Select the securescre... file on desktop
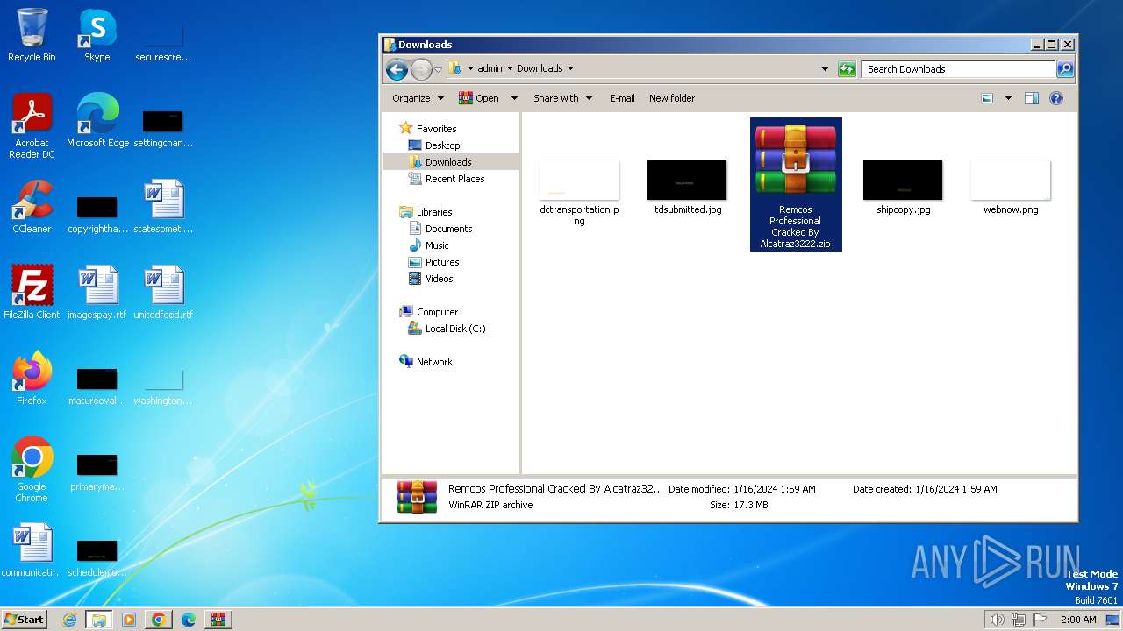Screen dimensions: 1123x631 163,43
